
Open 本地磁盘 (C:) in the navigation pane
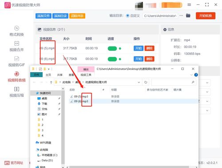[x=49, y=155]
